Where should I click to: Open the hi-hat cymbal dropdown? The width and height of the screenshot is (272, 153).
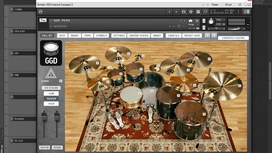click(x=108, y=82)
